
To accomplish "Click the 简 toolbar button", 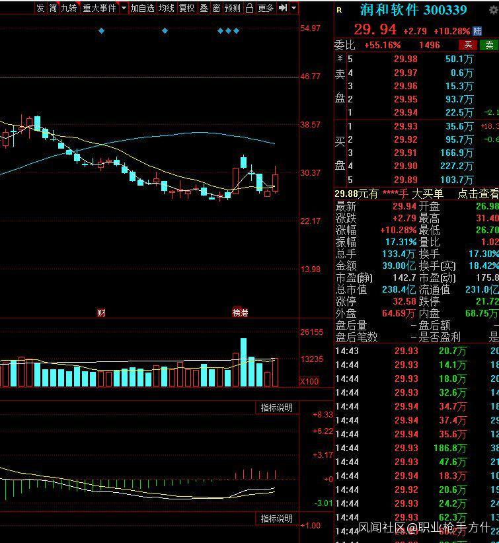I will [x=53, y=8].
